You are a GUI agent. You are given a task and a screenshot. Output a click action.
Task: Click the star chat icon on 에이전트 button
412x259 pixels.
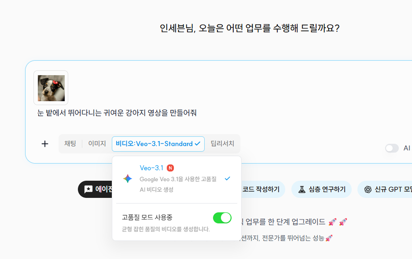coord(88,189)
